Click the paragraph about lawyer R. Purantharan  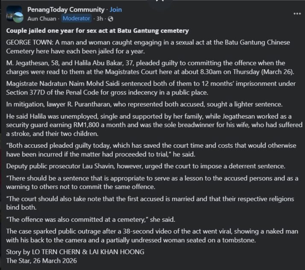coord(128,103)
